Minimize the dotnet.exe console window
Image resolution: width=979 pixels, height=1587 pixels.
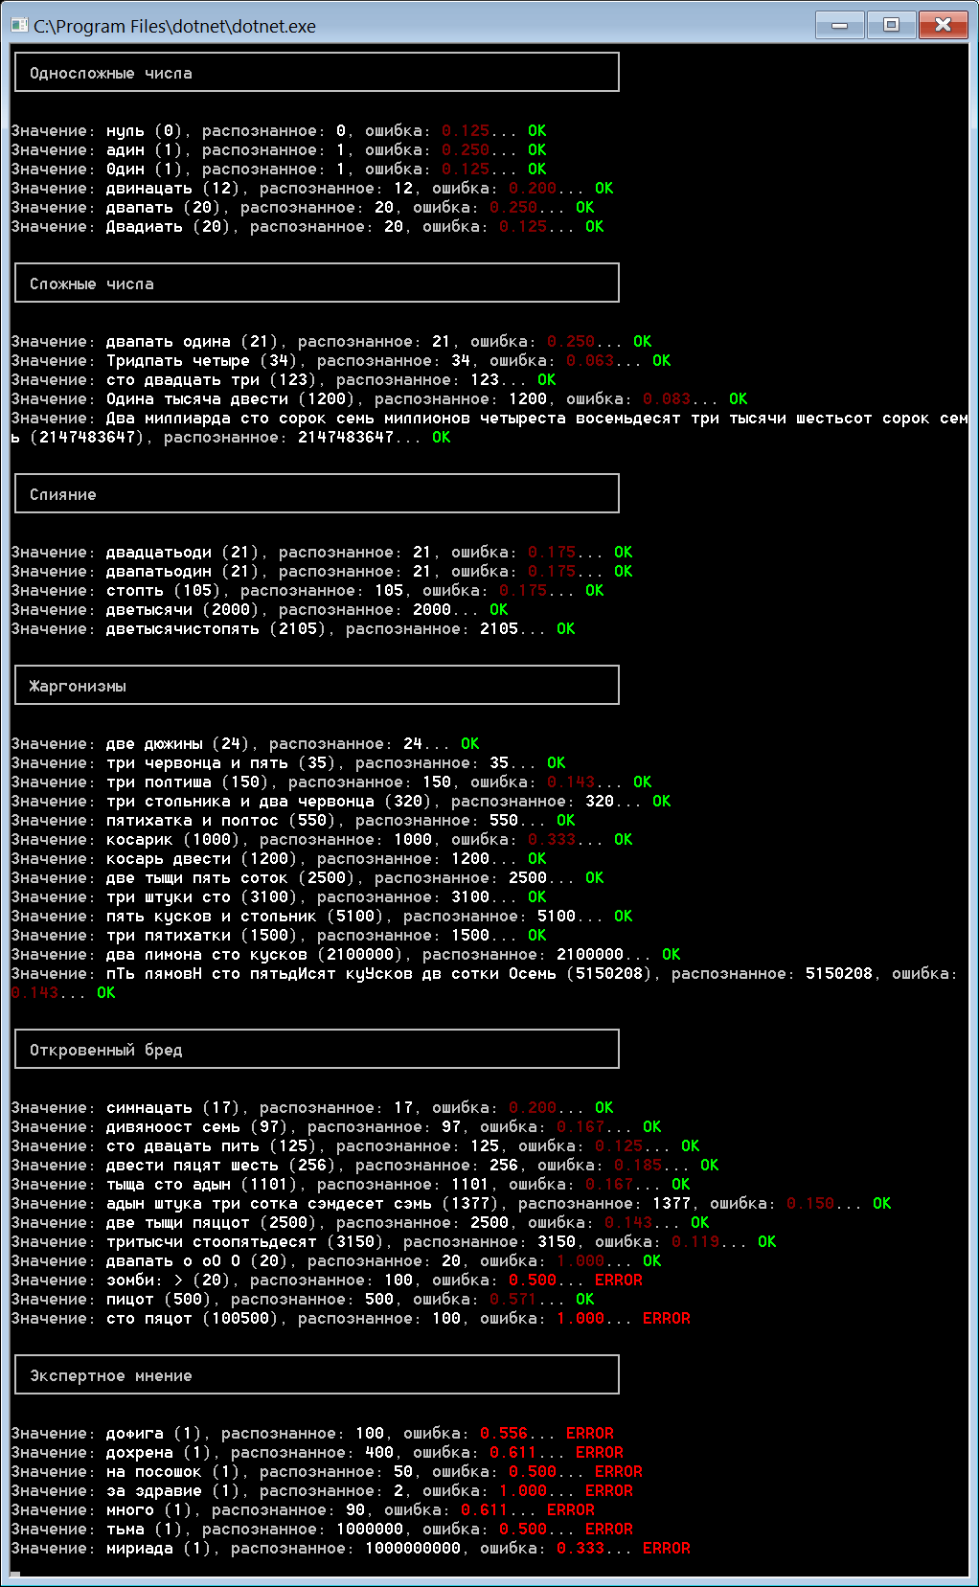click(x=840, y=26)
